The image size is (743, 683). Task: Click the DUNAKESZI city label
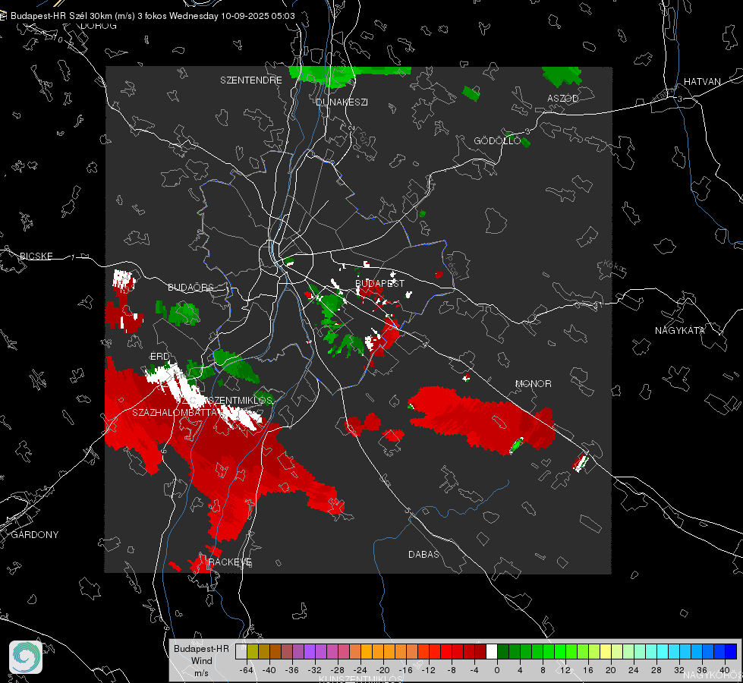tap(342, 102)
